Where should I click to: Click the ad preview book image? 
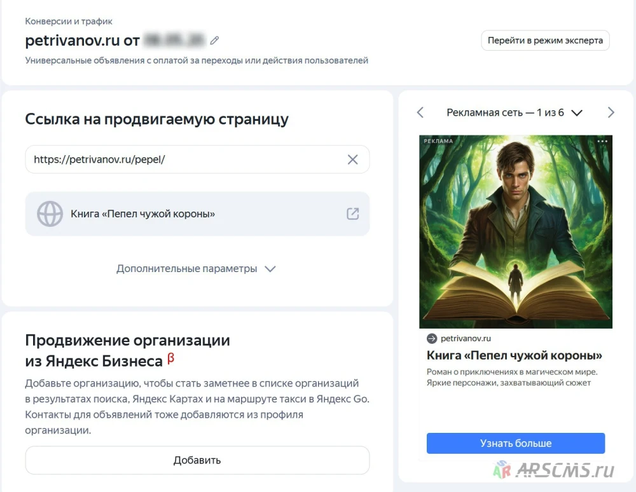coord(516,231)
